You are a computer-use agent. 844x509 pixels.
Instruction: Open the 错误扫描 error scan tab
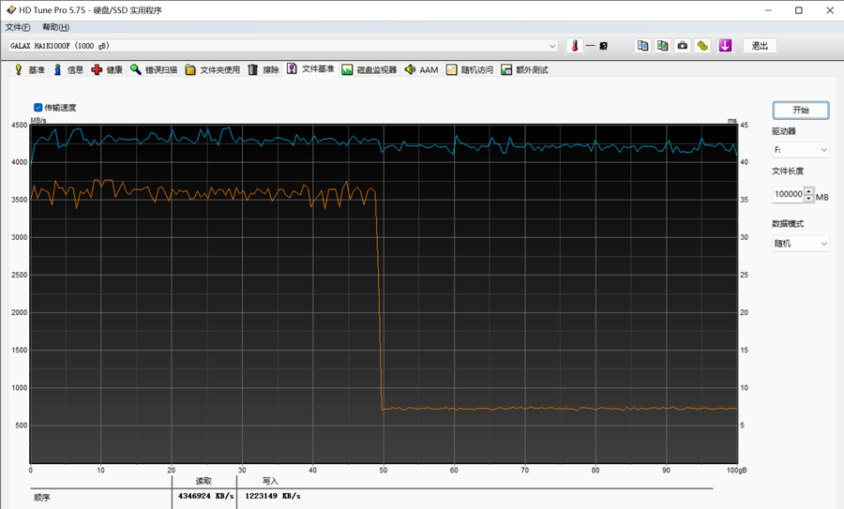click(154, 69)
